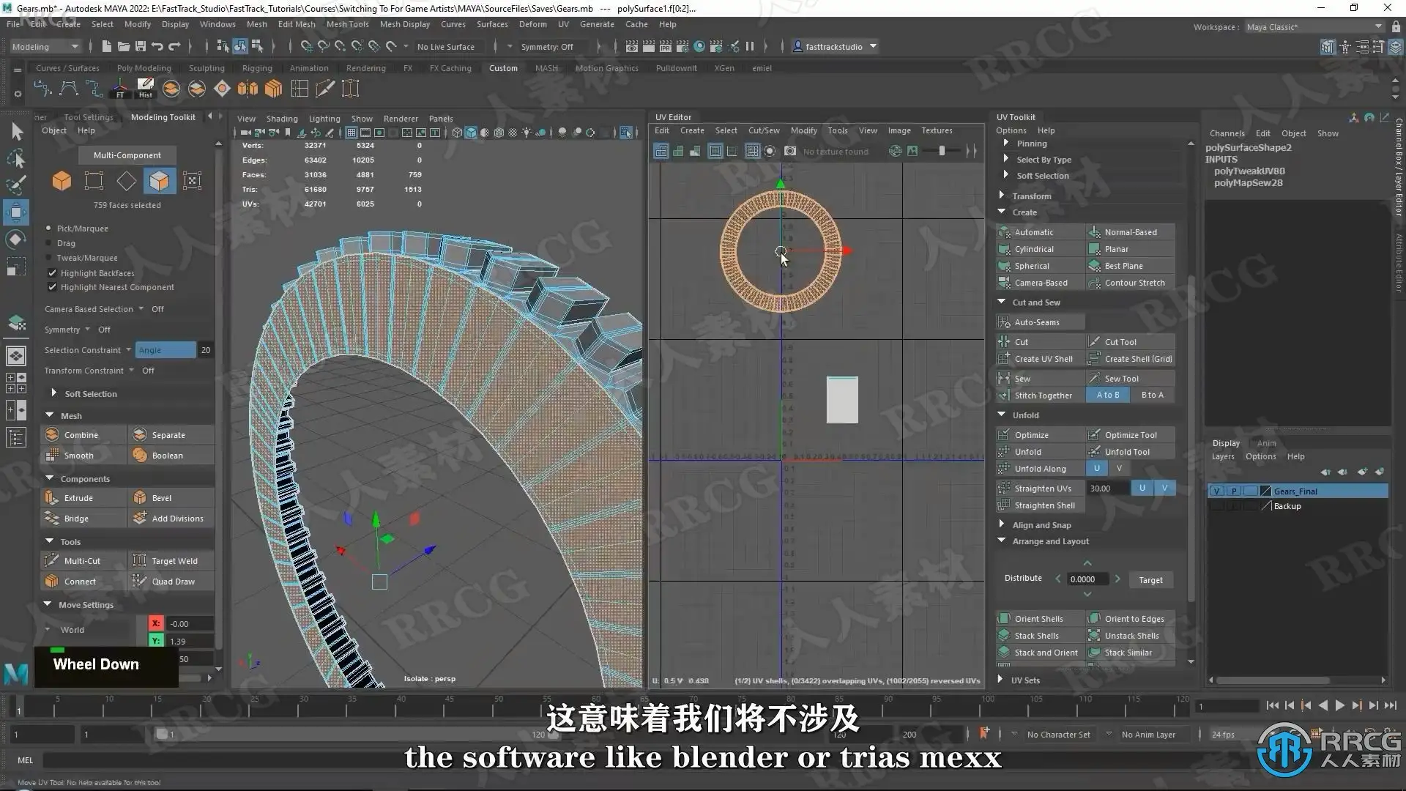
Task: Open the Modeling menu set dropdown
Action: click(45, 47)
